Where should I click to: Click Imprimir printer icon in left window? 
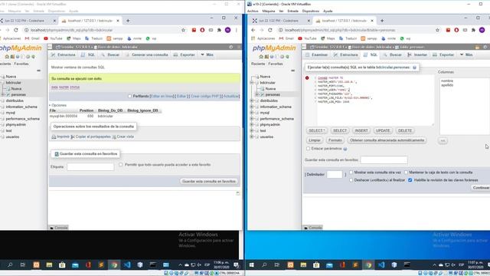(54, 136)
